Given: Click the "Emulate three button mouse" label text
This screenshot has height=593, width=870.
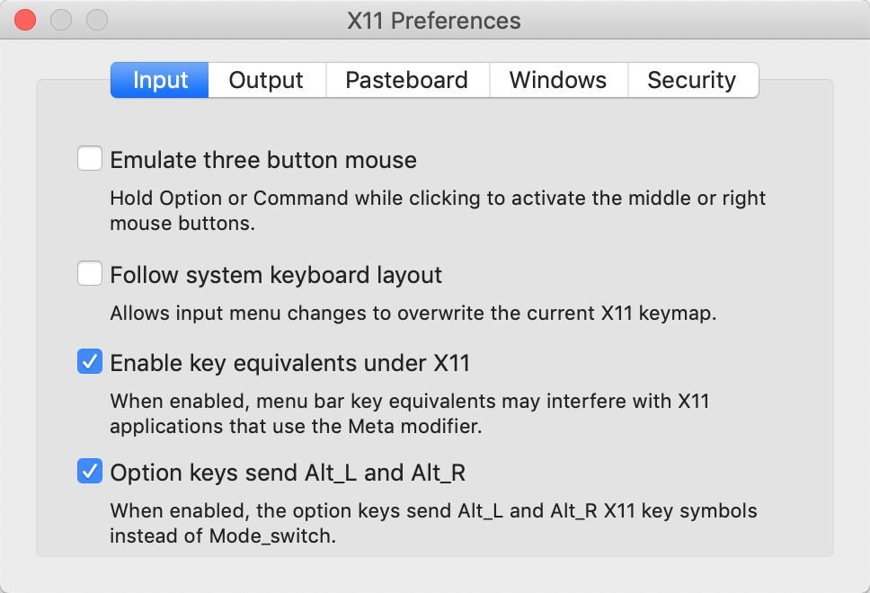Looking at the screenshot, I should point(263,161).
